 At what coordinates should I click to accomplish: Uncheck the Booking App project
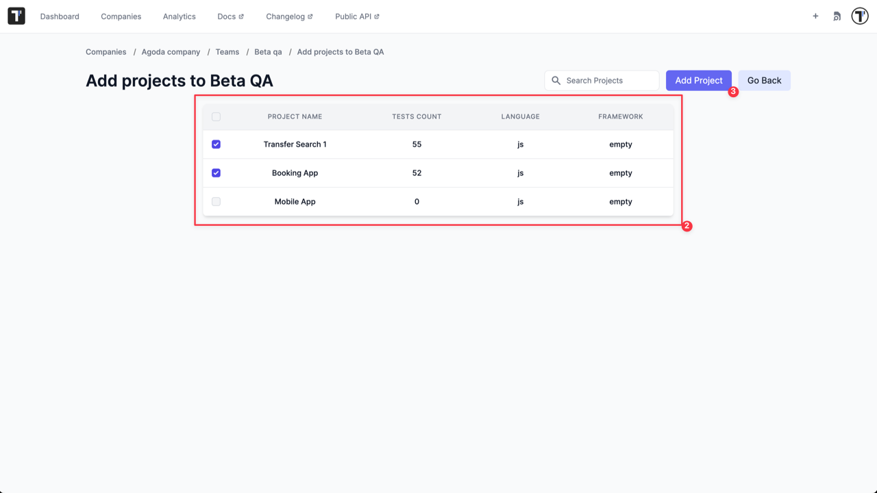216,173
